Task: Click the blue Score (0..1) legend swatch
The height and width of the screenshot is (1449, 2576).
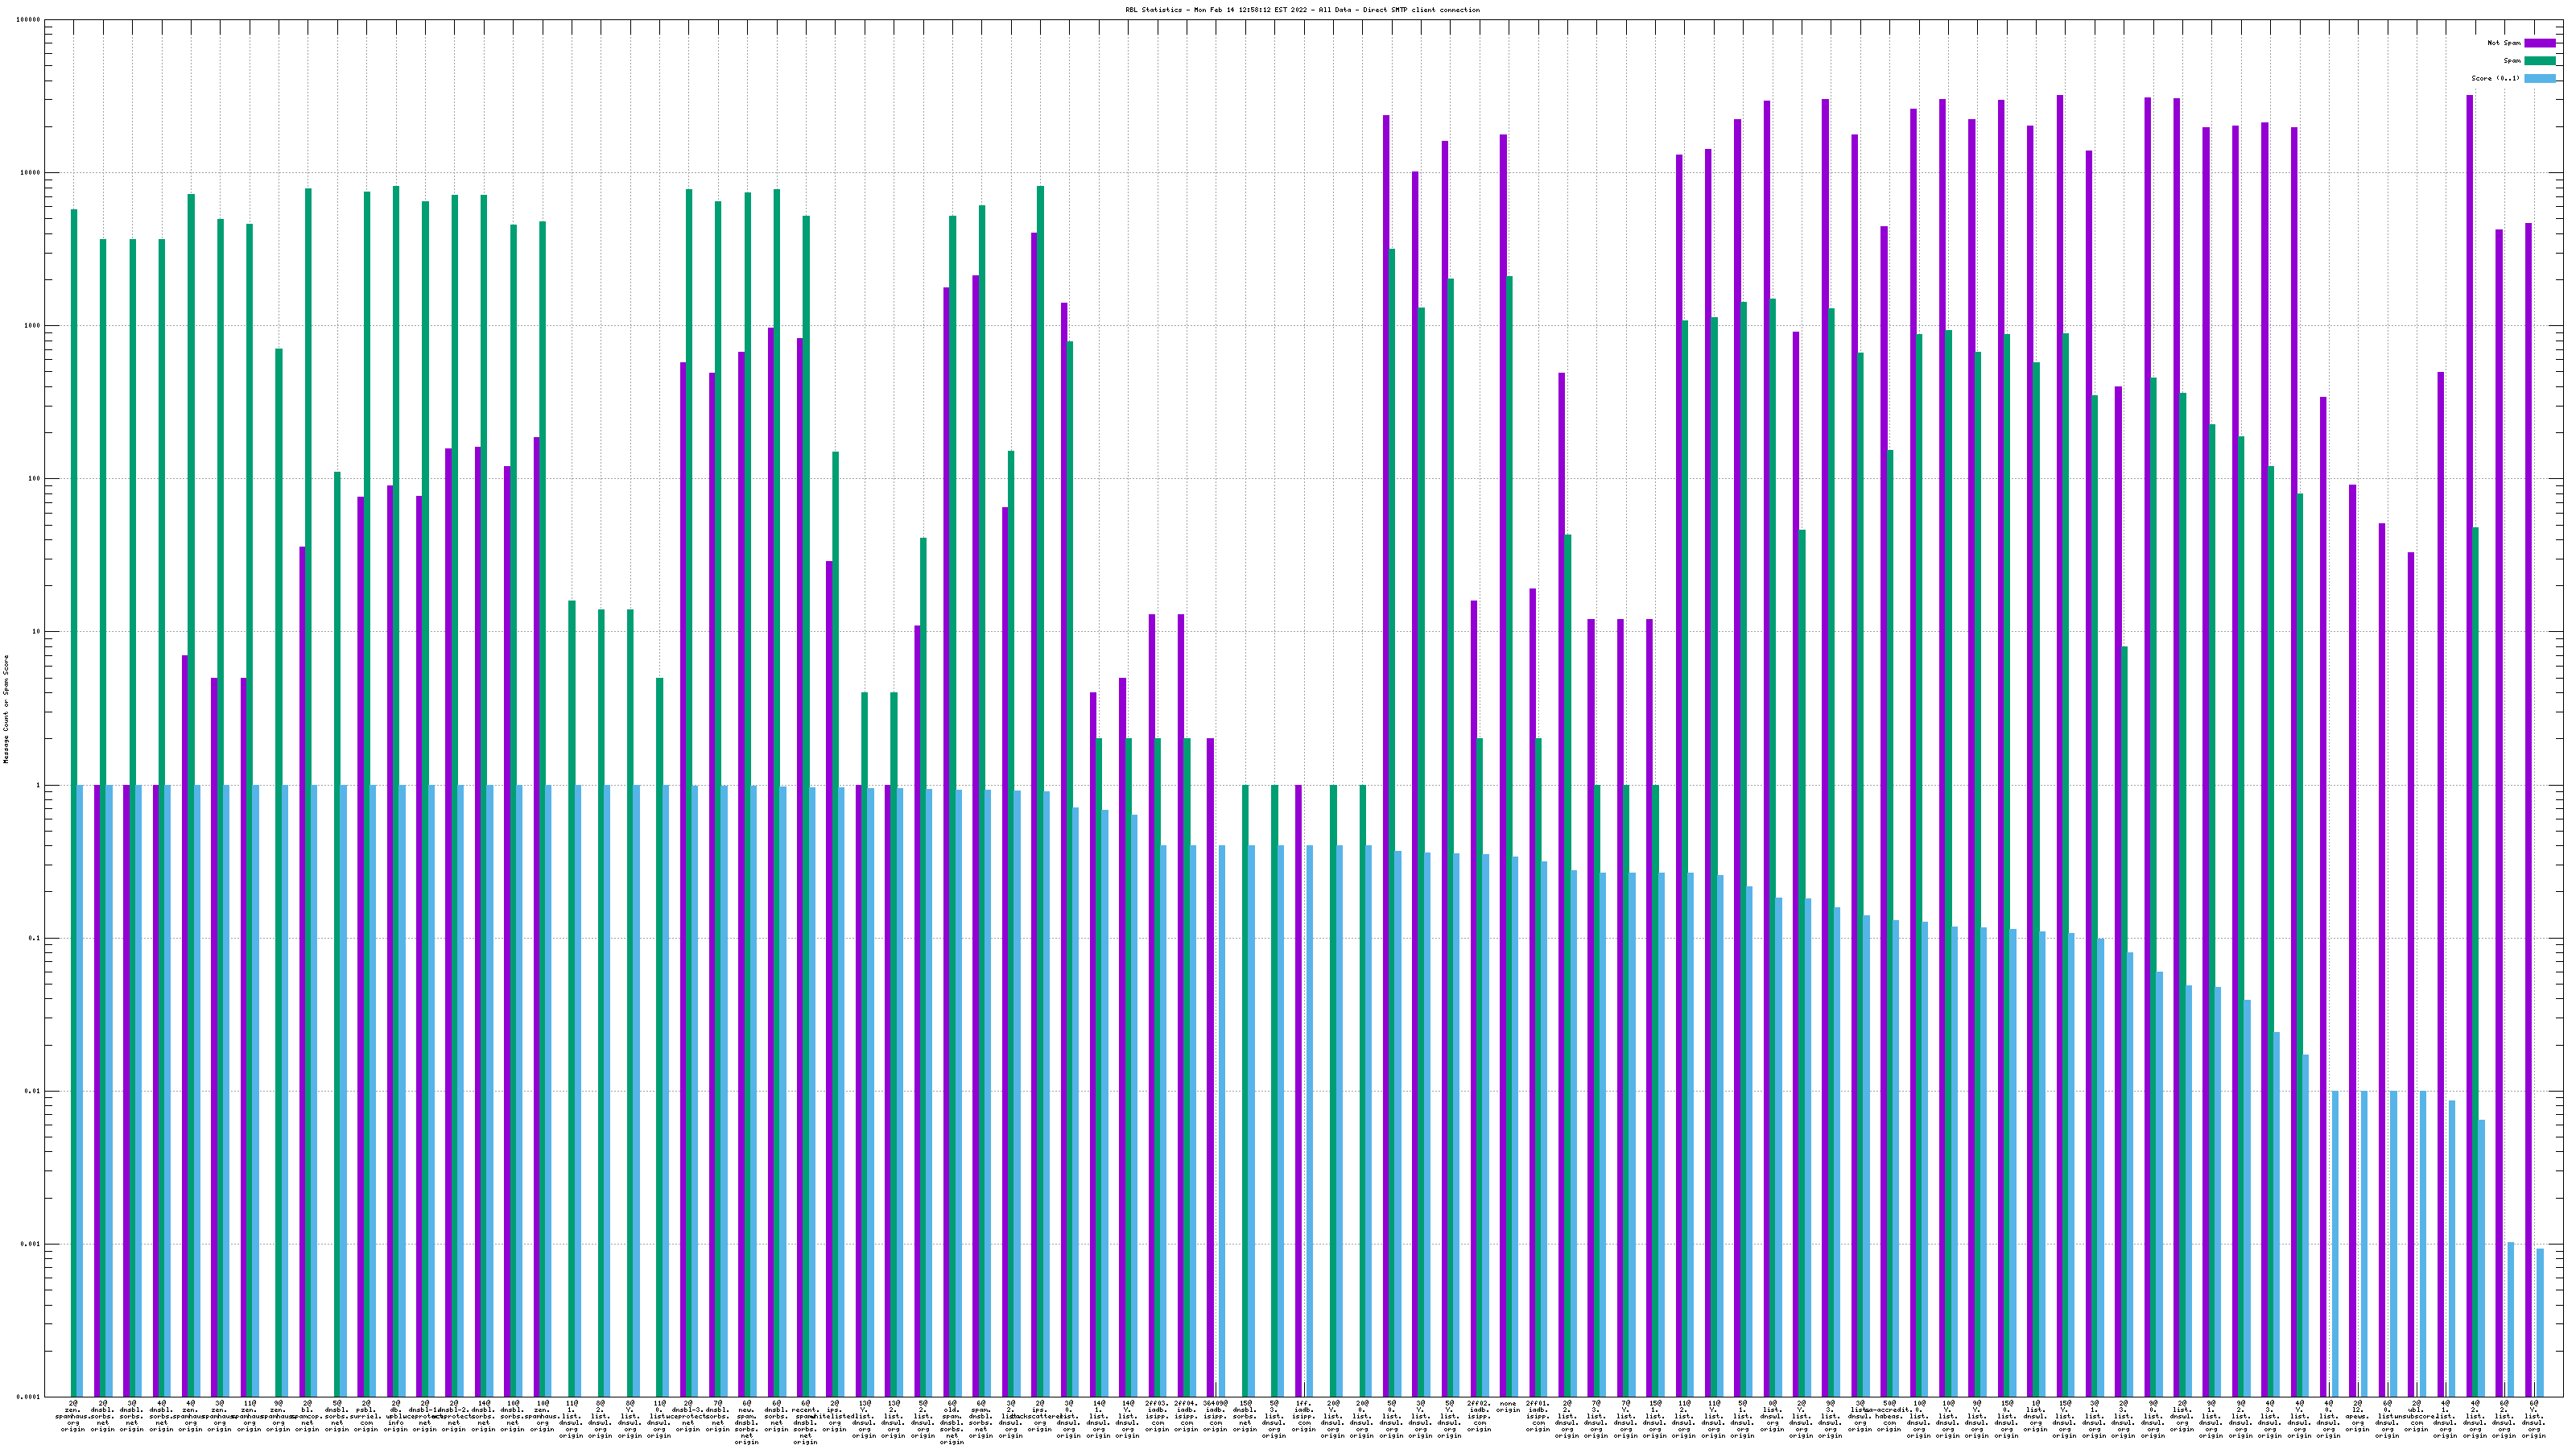Action: pos(2540,78)
